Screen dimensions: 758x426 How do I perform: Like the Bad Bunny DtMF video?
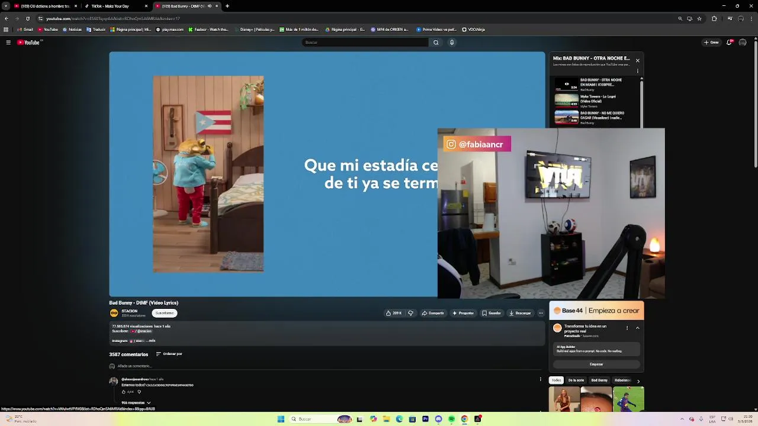pos(393,313)
